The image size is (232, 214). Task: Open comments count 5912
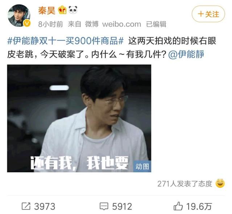coord(122,206)
